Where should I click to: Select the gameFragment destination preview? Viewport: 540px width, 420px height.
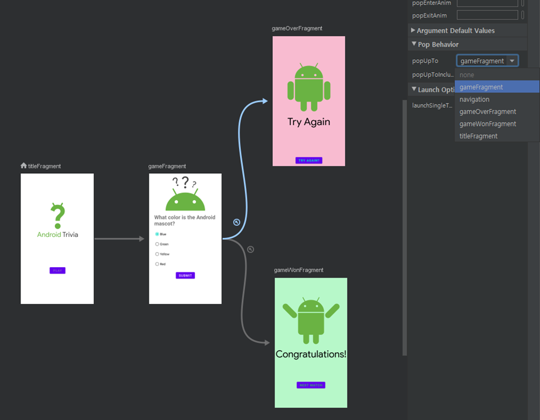click(x=185, y=239)
